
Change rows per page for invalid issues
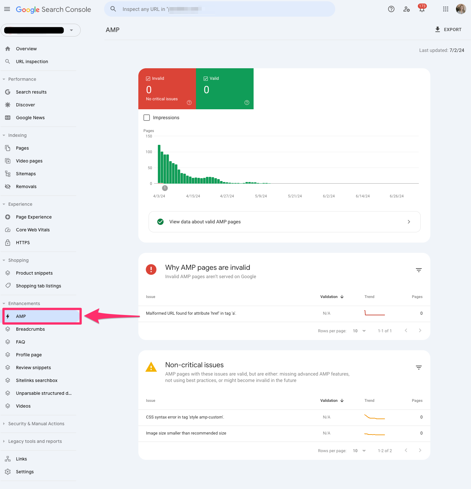tap(359, 331)
